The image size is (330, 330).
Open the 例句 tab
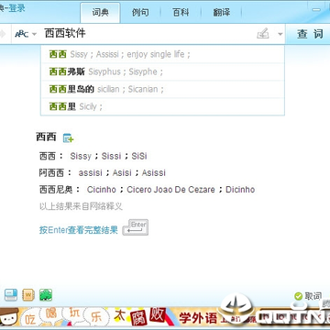pos(140,13)
